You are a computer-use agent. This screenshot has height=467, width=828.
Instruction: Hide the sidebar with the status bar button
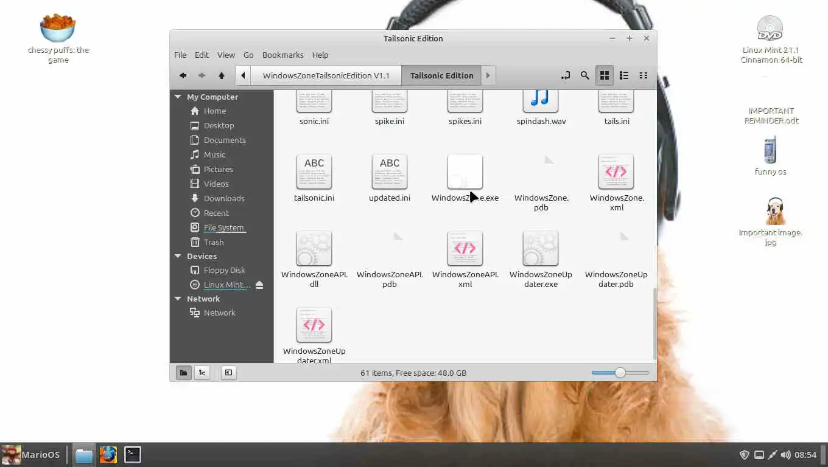click(x=228, y=373)
